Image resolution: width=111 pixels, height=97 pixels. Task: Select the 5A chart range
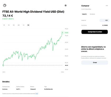coord(28,25)
